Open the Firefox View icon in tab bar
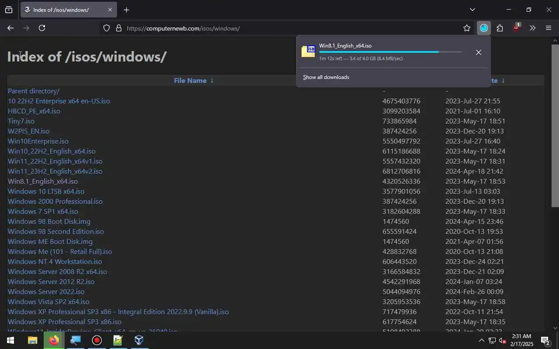The width and height of the screenshot is (559, 349). tap(9, 10)
